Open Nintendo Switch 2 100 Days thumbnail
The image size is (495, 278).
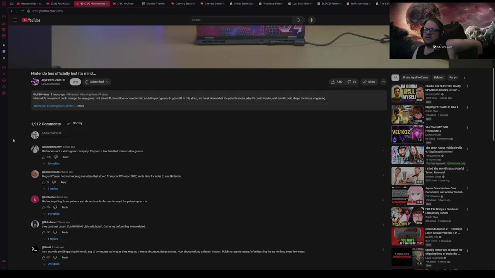[x=408, y=237]
